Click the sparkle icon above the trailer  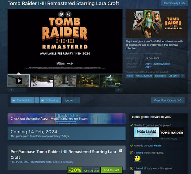point(68,14)
